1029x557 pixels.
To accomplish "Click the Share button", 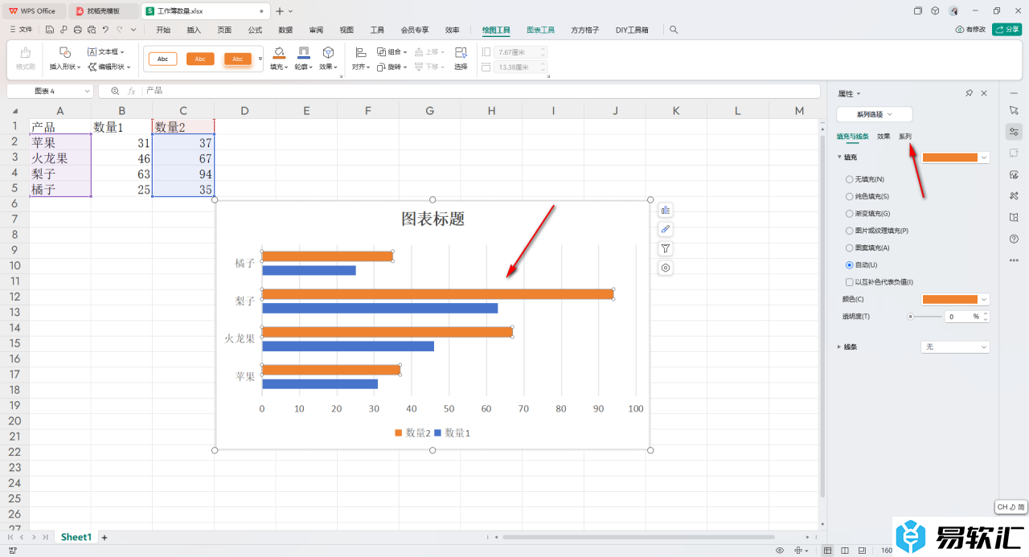I will (1006, 30).
